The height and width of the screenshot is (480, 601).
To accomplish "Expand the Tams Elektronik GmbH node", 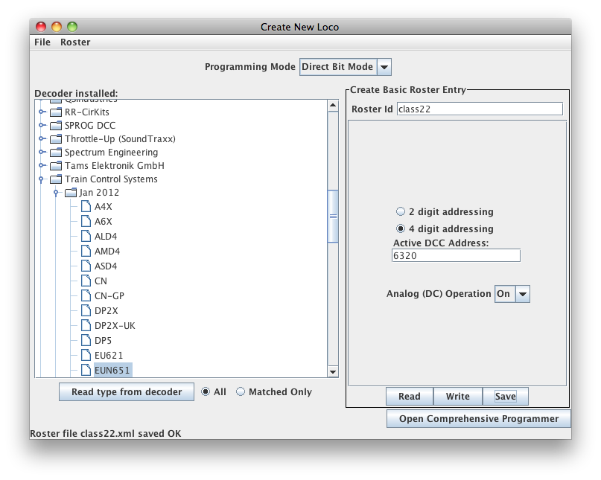I will tap(42, 165).
